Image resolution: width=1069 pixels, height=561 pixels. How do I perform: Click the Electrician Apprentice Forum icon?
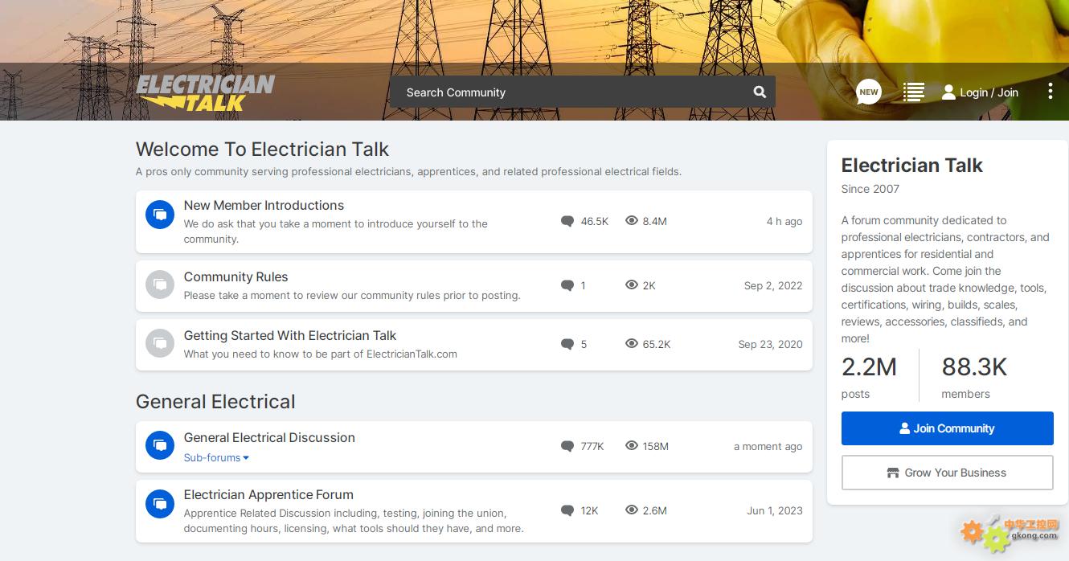click(160, 504)
